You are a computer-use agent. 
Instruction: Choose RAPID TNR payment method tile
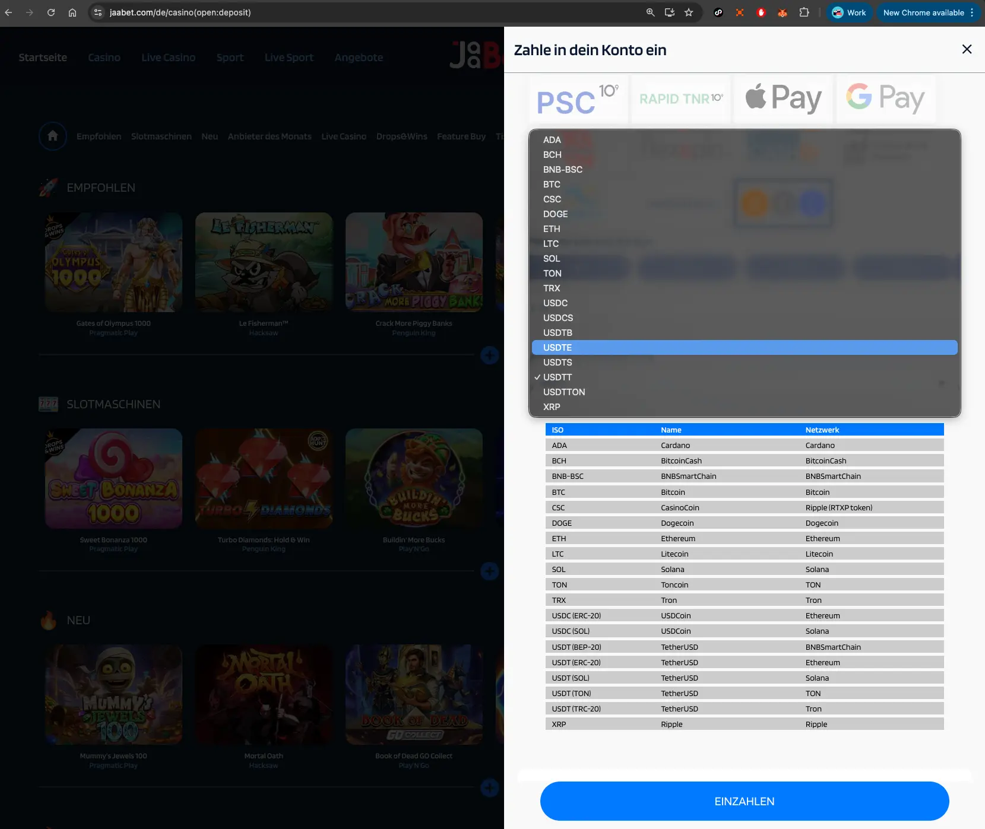(681, 99)
